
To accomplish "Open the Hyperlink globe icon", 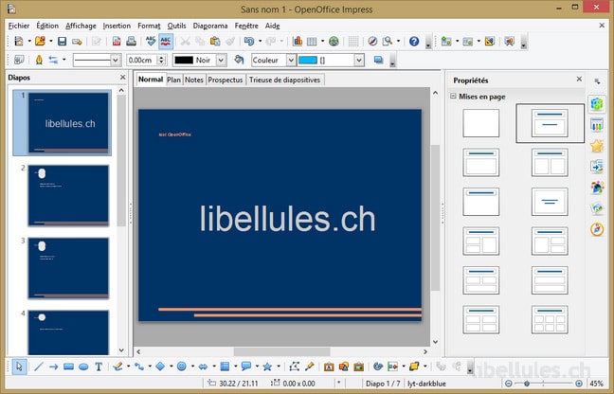I will [334, 41].
